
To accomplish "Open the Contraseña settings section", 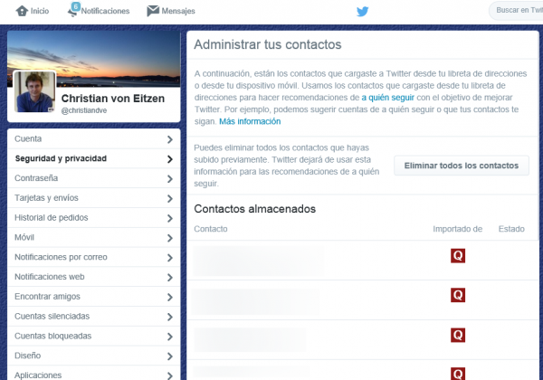I will [x=93, y=178].
